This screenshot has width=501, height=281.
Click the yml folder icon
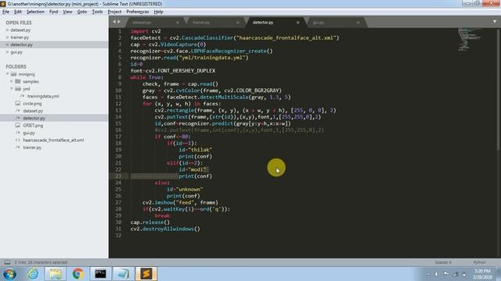click(x=18, y=88)
